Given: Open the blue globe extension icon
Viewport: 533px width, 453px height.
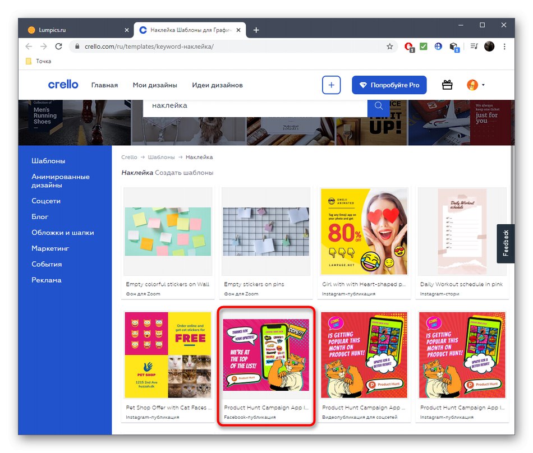Looking at the screenshot, I should 438,46.
